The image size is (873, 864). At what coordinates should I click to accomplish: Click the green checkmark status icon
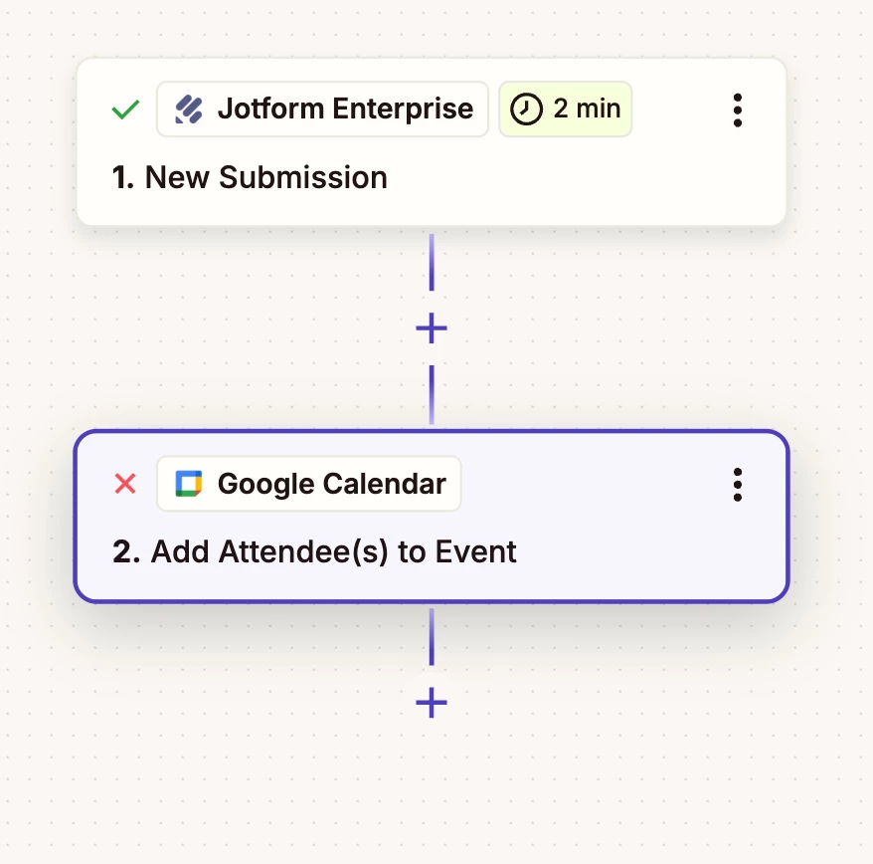125,109
